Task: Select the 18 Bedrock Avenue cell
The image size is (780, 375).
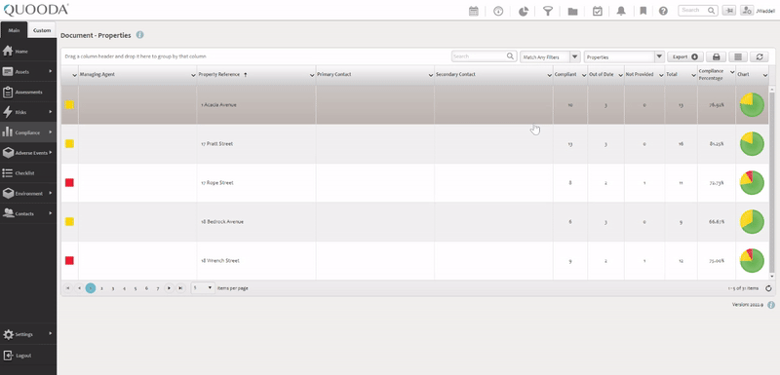Action: click(x=256, y=221)
